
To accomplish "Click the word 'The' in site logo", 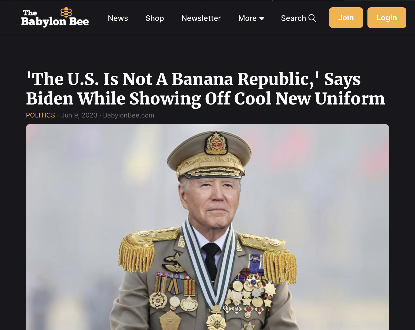I will click(x=30, y=13).
